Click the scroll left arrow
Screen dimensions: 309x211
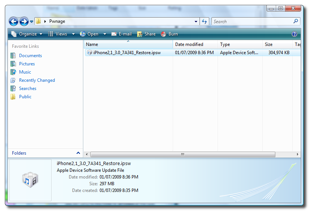pyautogui.click(x=87, y=155)
